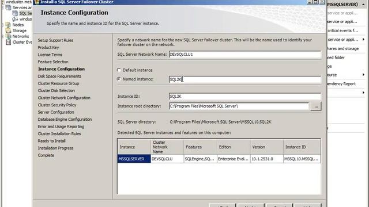Screen dimensions: 369x207
Task: Expand the Networks tree node
Action: click(3, 36)
